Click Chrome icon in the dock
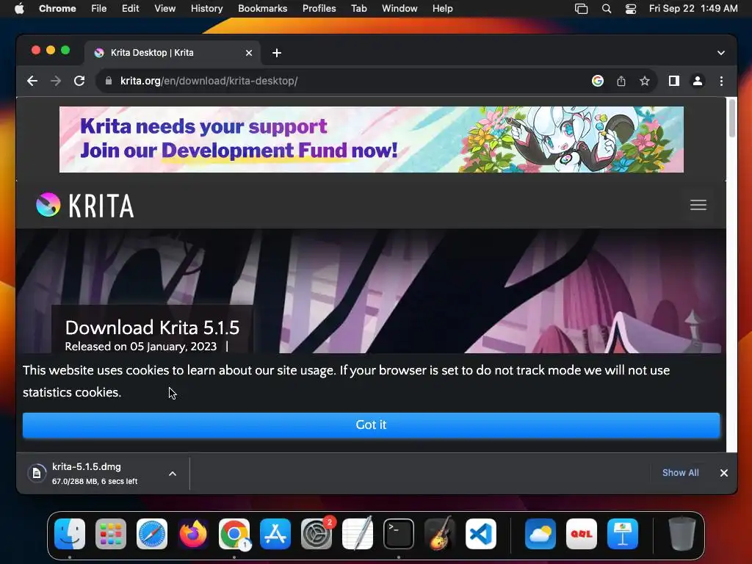Viewport: 752px width, 564px height. [x=234, y=534]
